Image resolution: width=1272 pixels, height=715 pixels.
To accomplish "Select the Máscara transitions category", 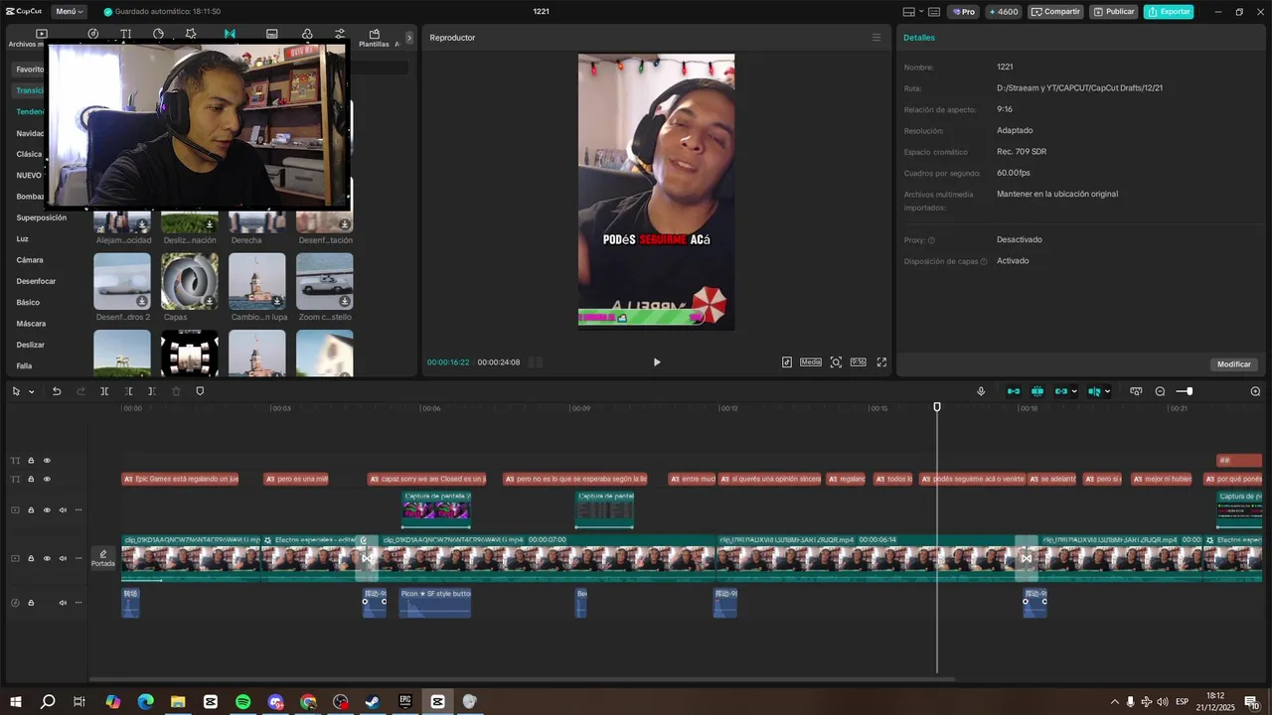I will coord(31,324).
